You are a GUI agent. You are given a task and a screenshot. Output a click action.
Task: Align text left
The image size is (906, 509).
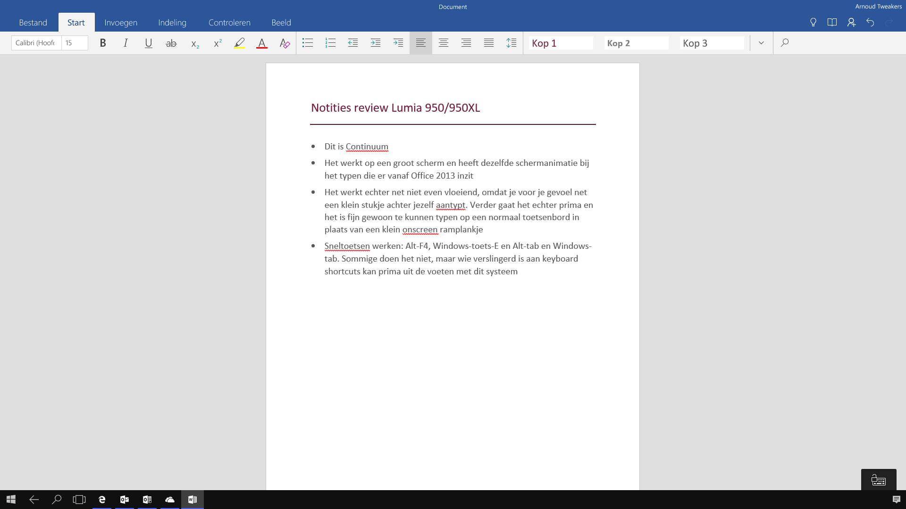(x=421, y=43)
